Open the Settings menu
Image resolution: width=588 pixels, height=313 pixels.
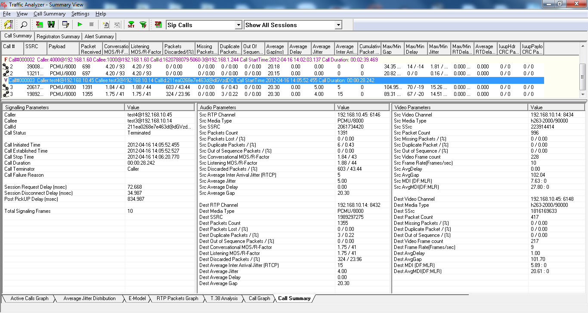pyautogui.click(x=80, y=14)
